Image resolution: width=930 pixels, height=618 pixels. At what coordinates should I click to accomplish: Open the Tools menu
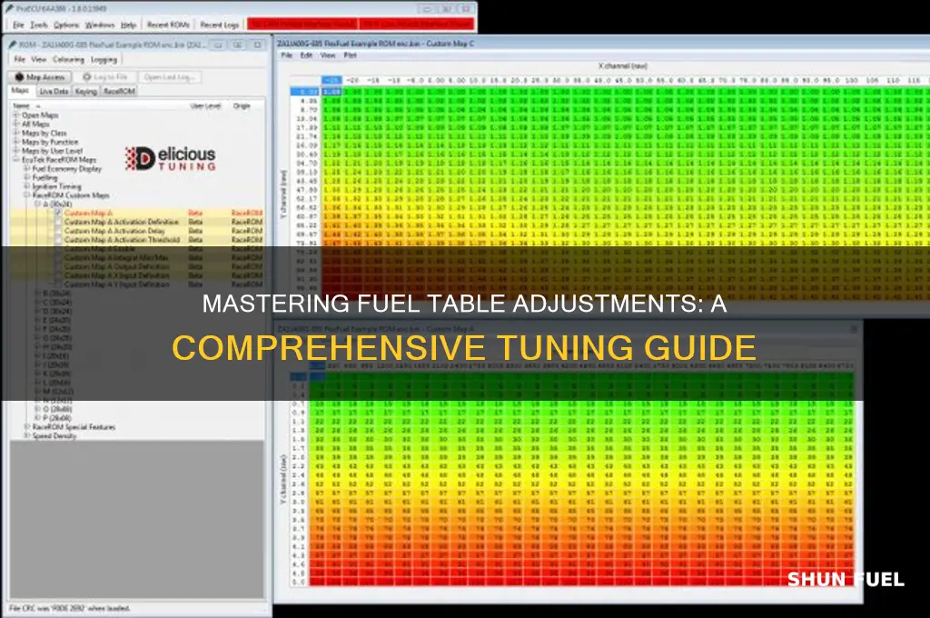tap(38, 25)
